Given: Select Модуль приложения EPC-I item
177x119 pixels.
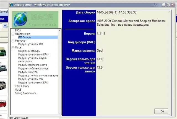Looking at the screenshot, I should (x=34, y=55).
